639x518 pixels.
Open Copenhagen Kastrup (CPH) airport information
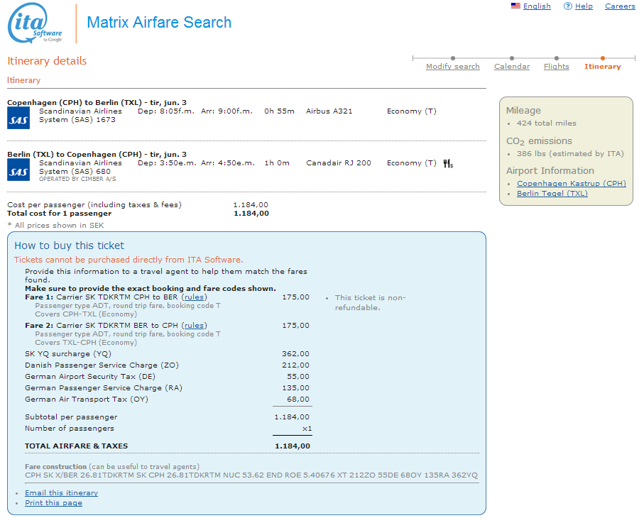coord(571,183)
